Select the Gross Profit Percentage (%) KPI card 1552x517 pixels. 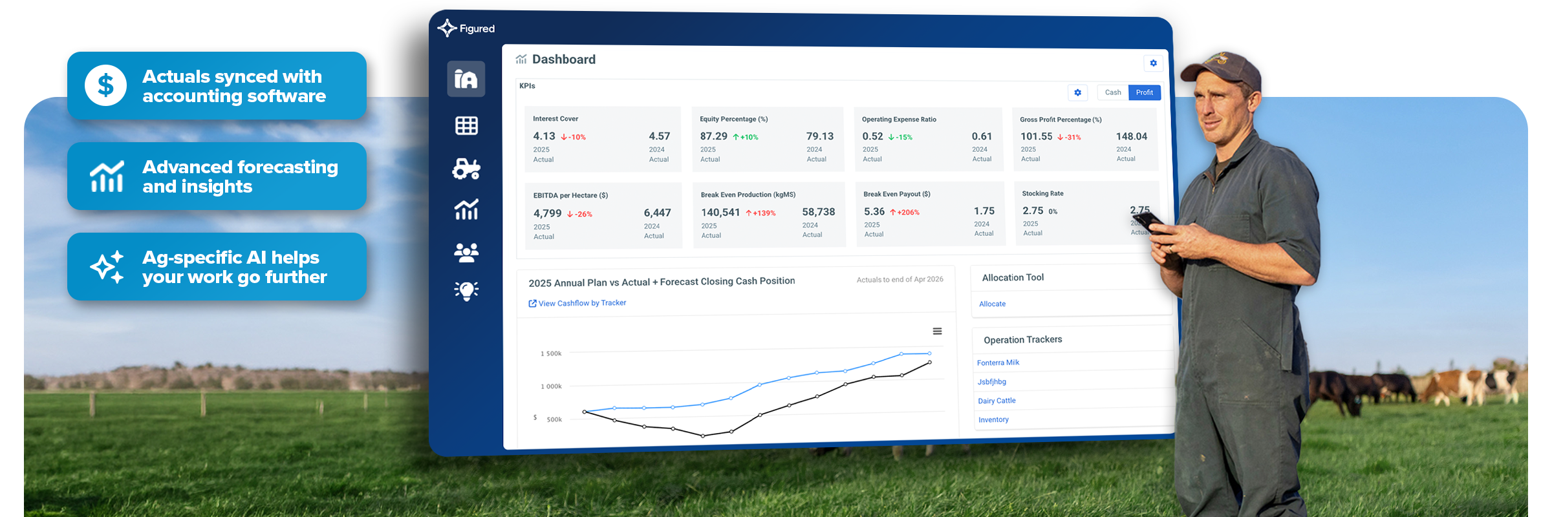click(x=1084, y=139)
